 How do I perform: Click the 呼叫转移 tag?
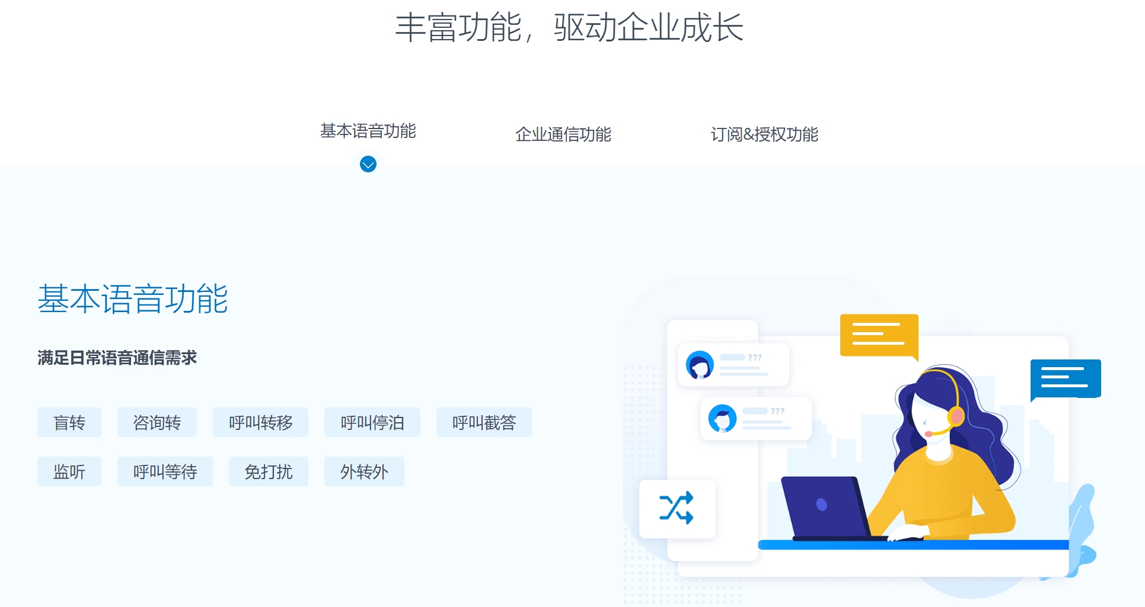tap(260, 422)
